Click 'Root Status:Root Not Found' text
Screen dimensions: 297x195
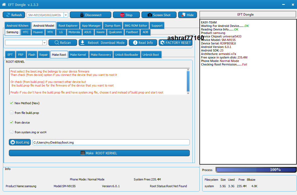click(168, 186)
